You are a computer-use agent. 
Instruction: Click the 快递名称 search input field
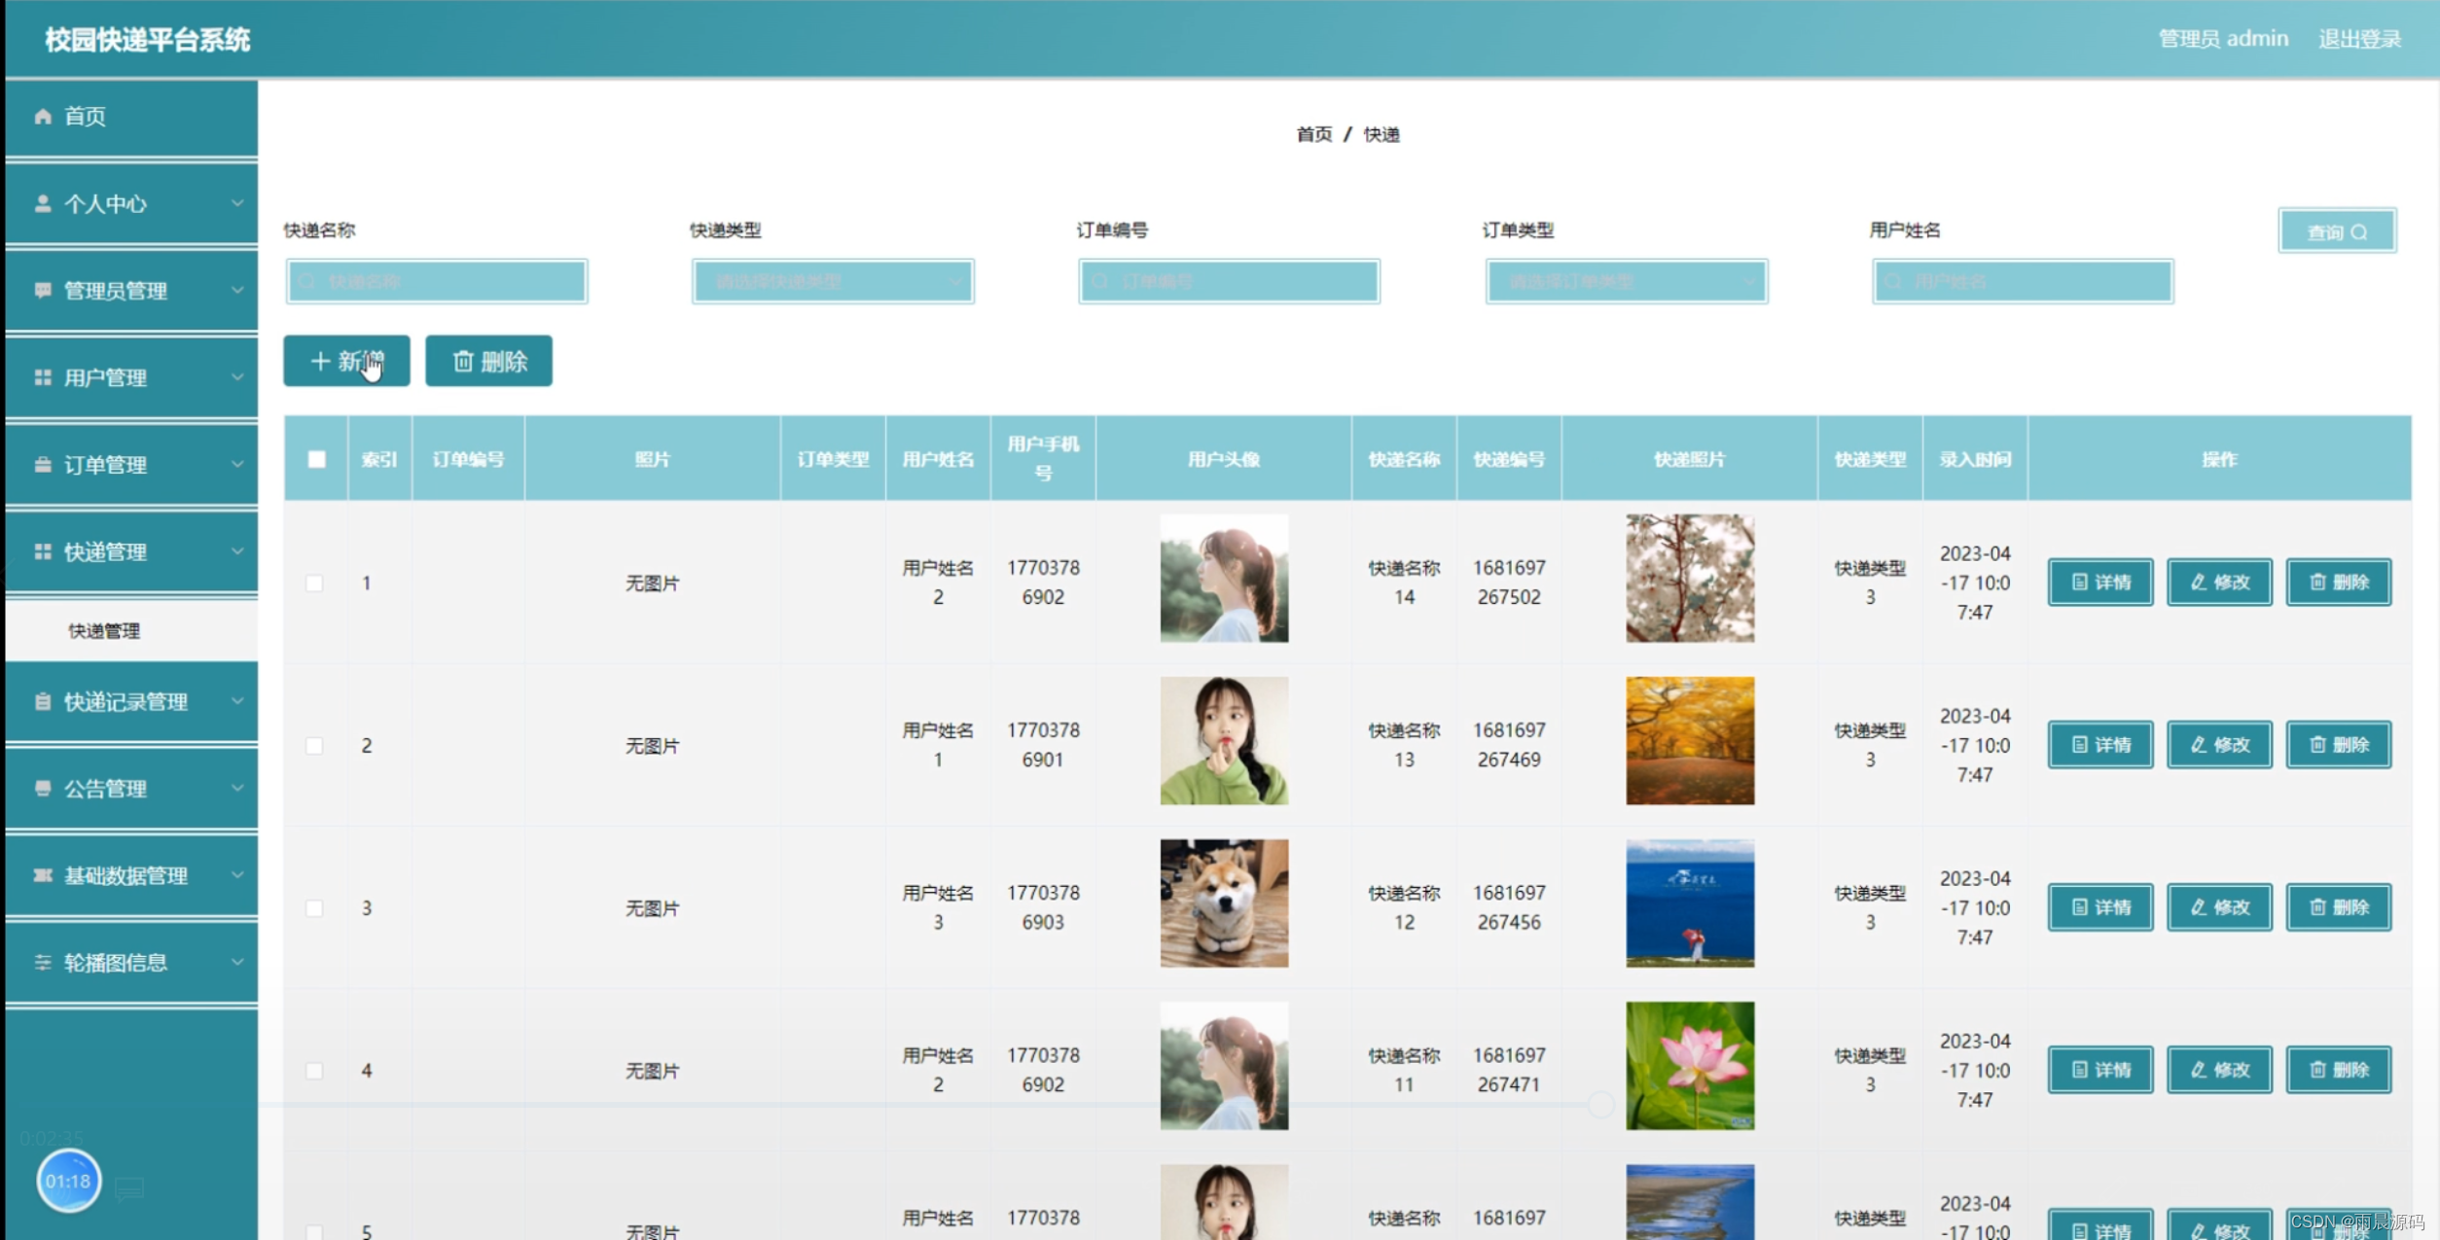[x=437, y=282]
